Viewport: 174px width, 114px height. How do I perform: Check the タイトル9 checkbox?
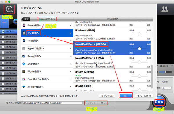coord(3,73)
